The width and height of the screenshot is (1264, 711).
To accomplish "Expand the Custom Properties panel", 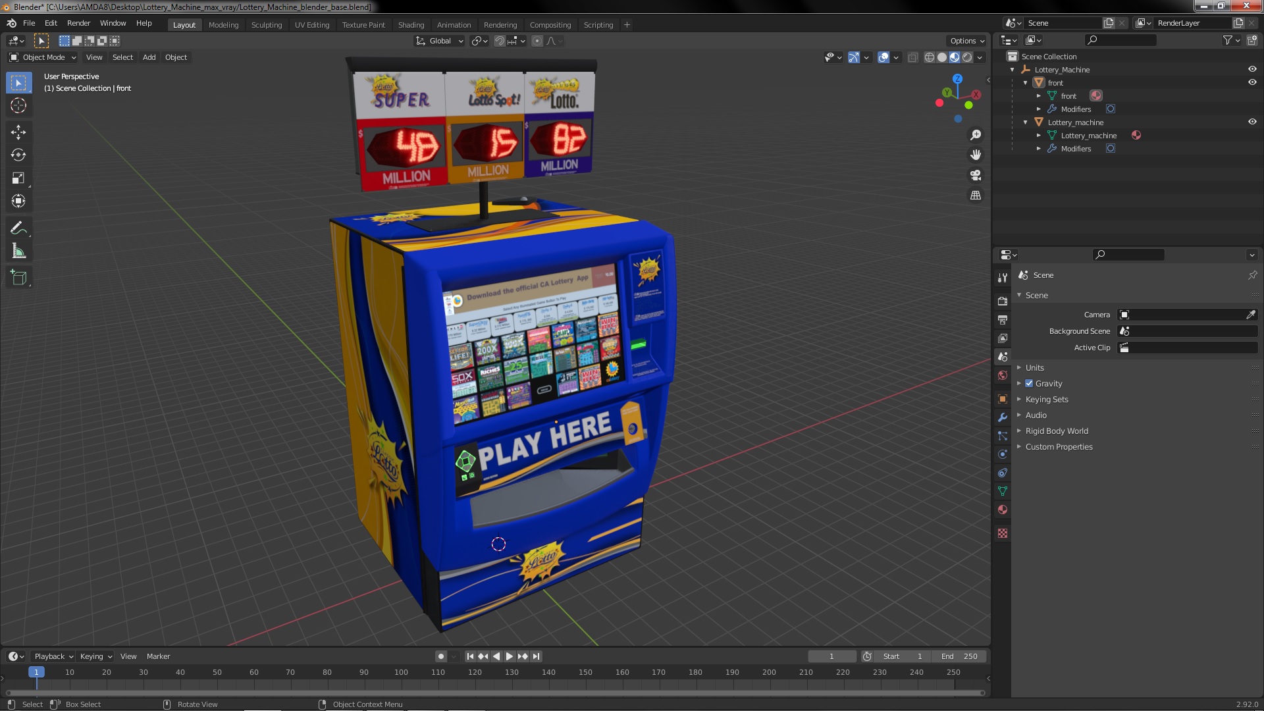I will point(1059,446).
